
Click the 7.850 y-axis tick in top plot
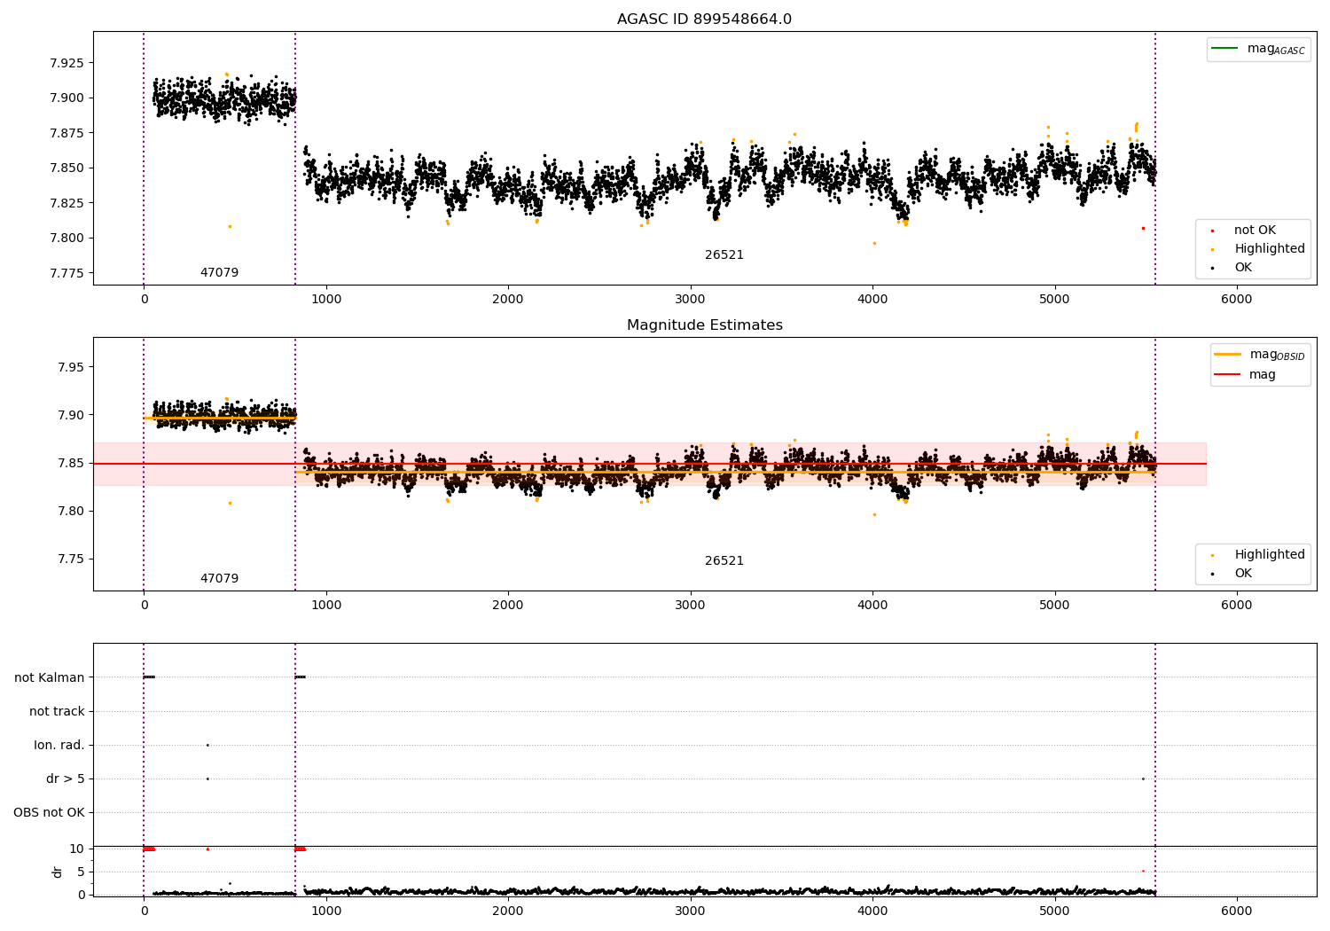point(66,168)
